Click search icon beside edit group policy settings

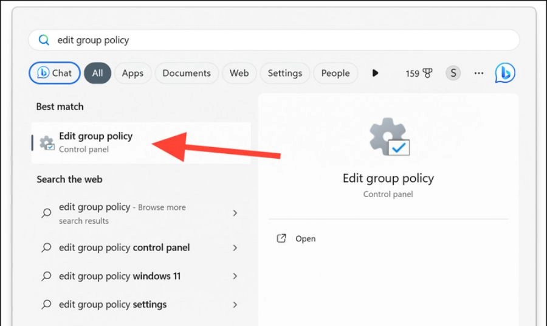point(46,305)
